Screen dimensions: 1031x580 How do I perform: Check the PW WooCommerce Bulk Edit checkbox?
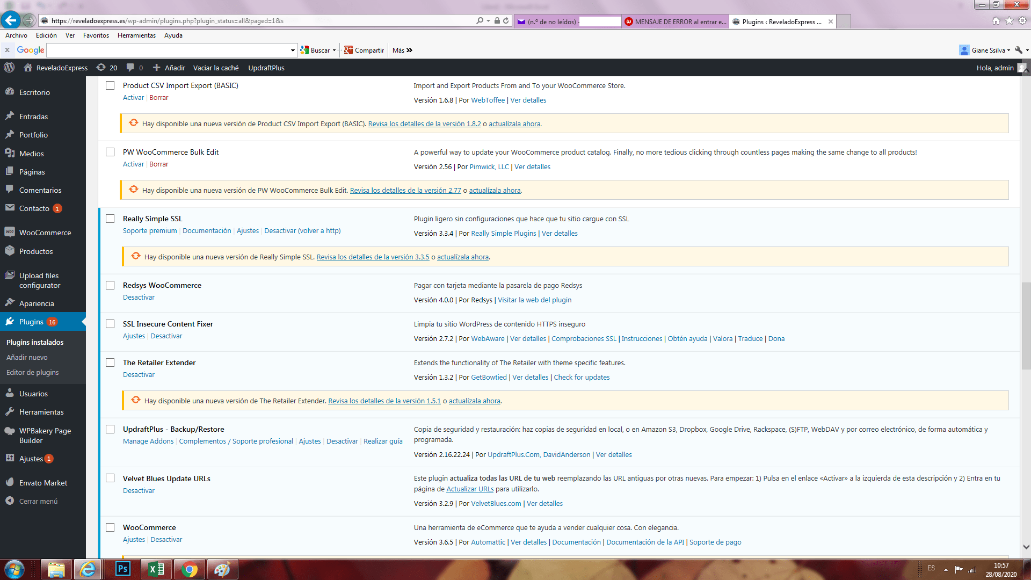(x=110, y=152)
